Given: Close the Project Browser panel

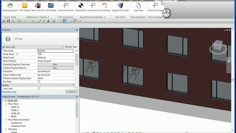Looking at the screenshot, I should tap(77, 97).
